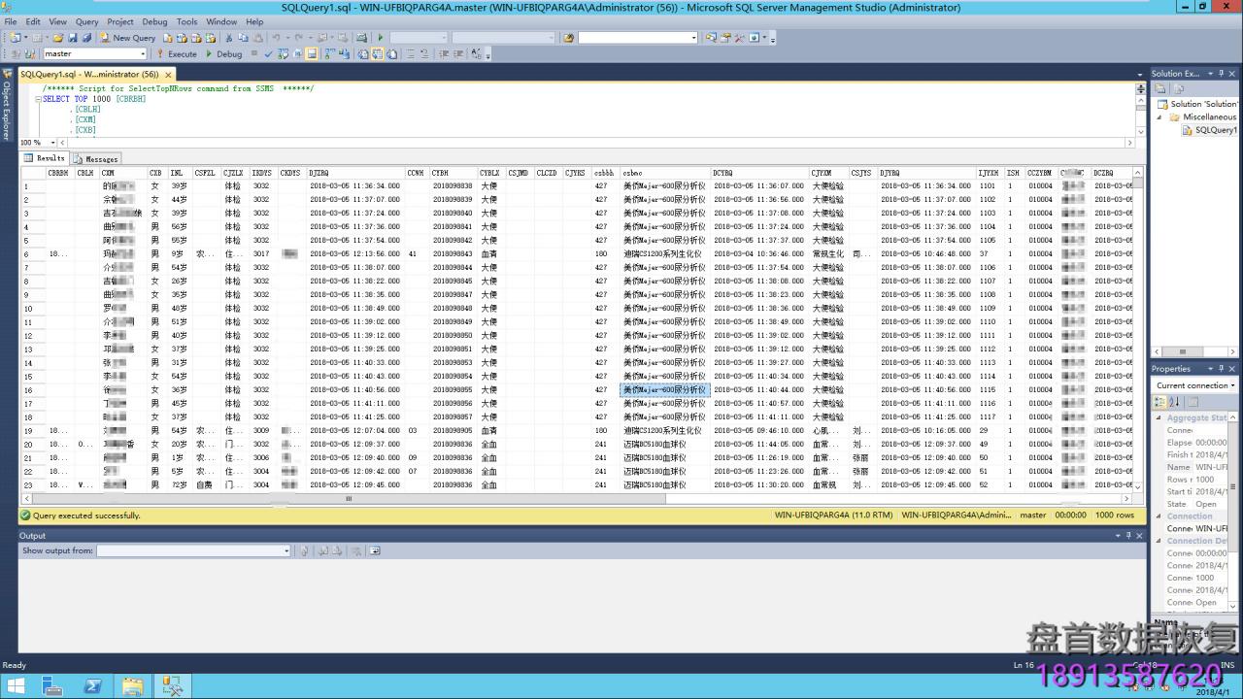Image resolution: width=1243 pixels, height=699 pixels.
Task: Click the Save toolbar icon
Action: point(73,38)
